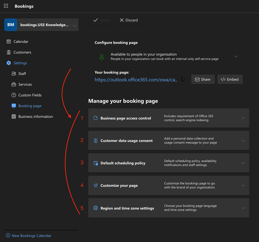
Task: Click the Services briefcase icon
Action: (14, 84)
